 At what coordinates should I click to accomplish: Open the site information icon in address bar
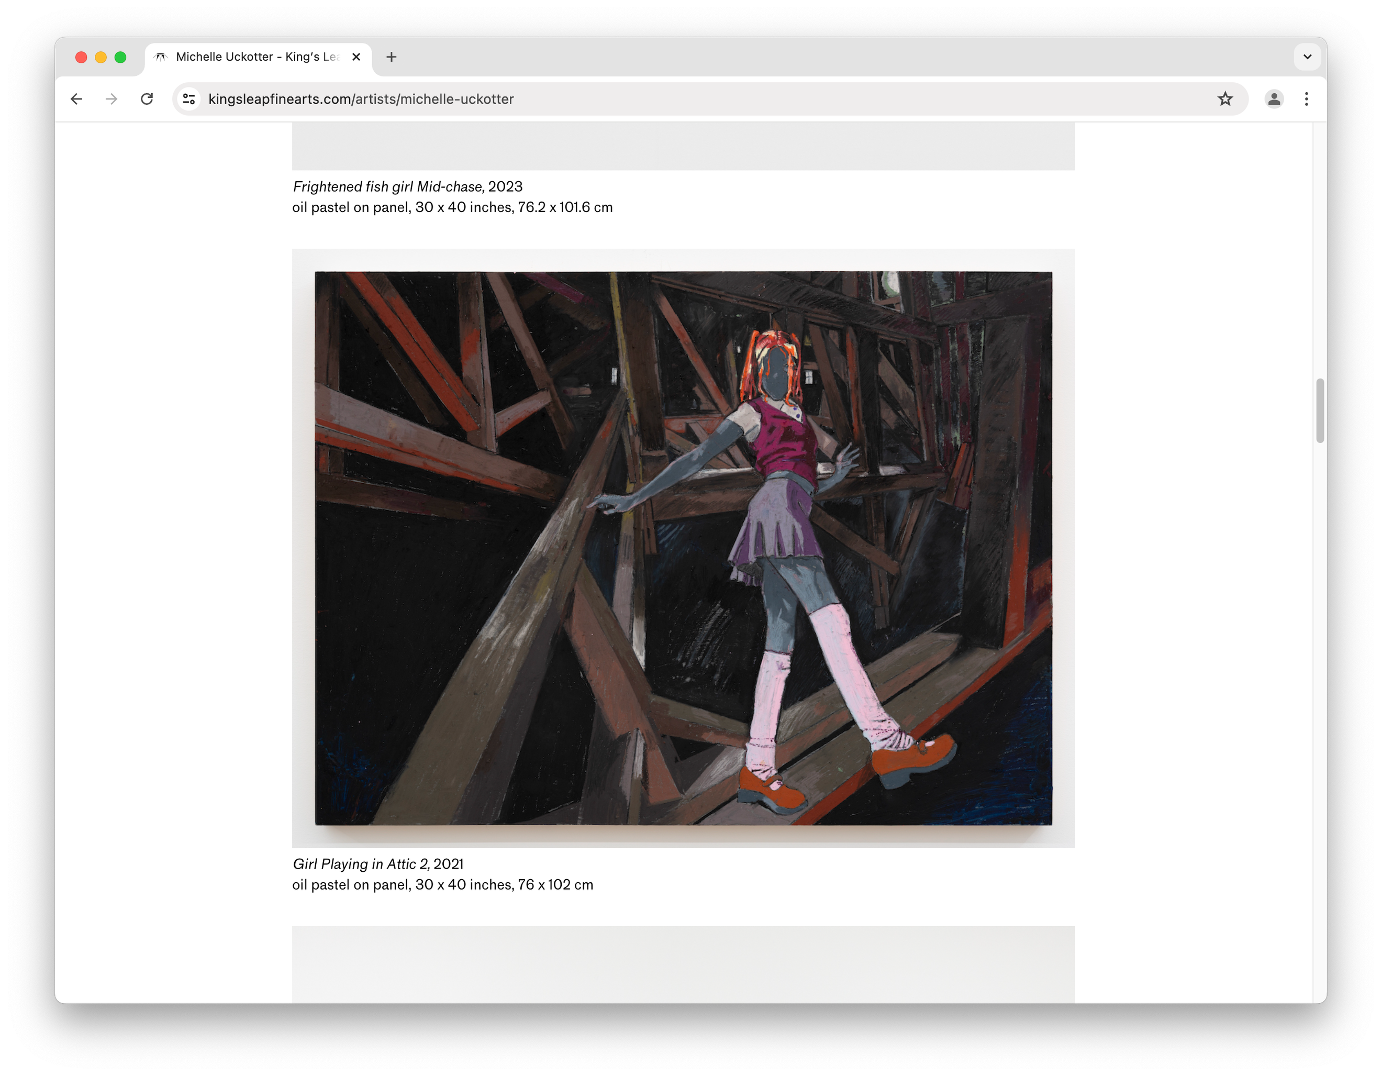tap(188, 99)
